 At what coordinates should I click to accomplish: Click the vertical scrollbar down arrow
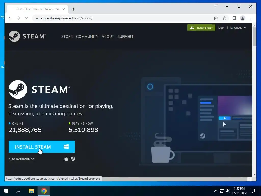(x=254, y=175)
